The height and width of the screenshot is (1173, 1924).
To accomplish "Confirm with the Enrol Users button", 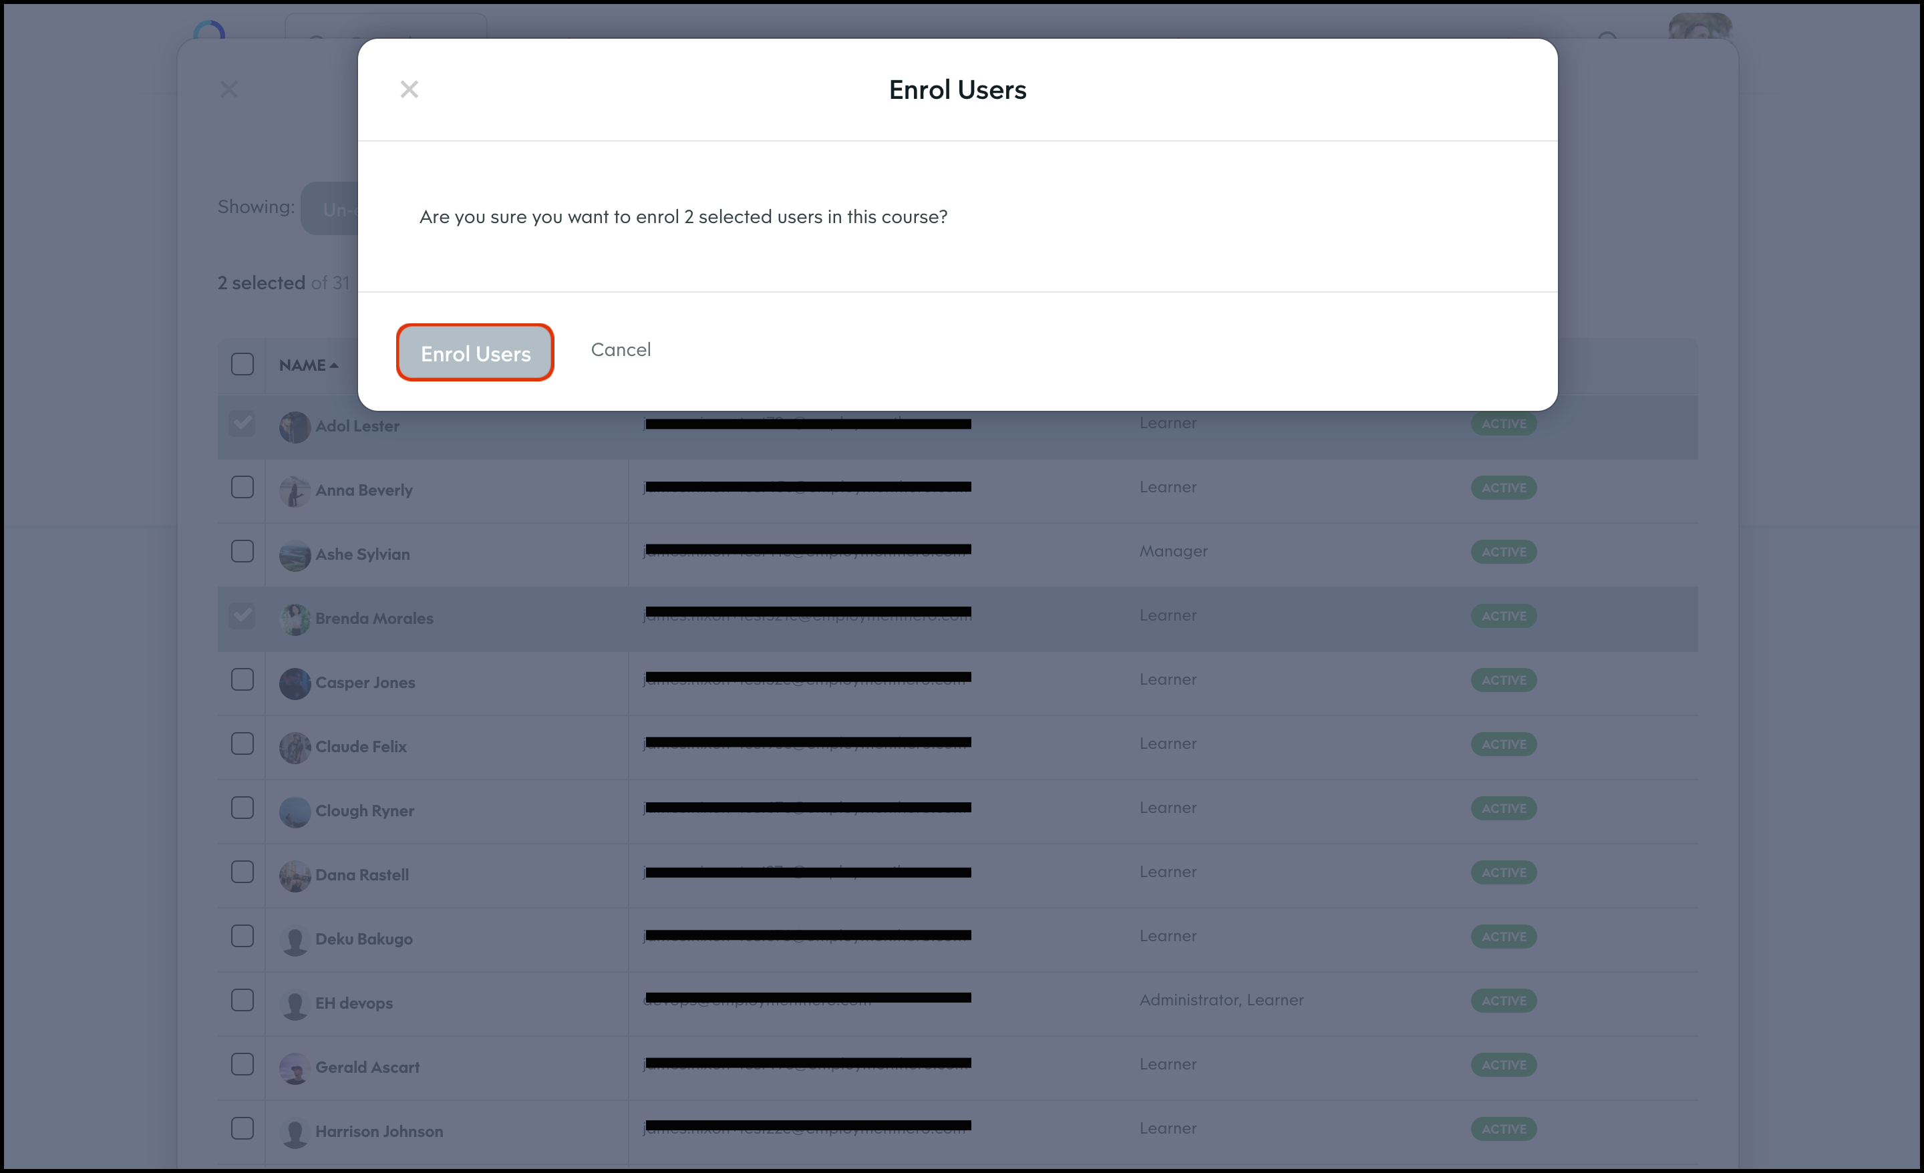I will click(x=475, y=353).
